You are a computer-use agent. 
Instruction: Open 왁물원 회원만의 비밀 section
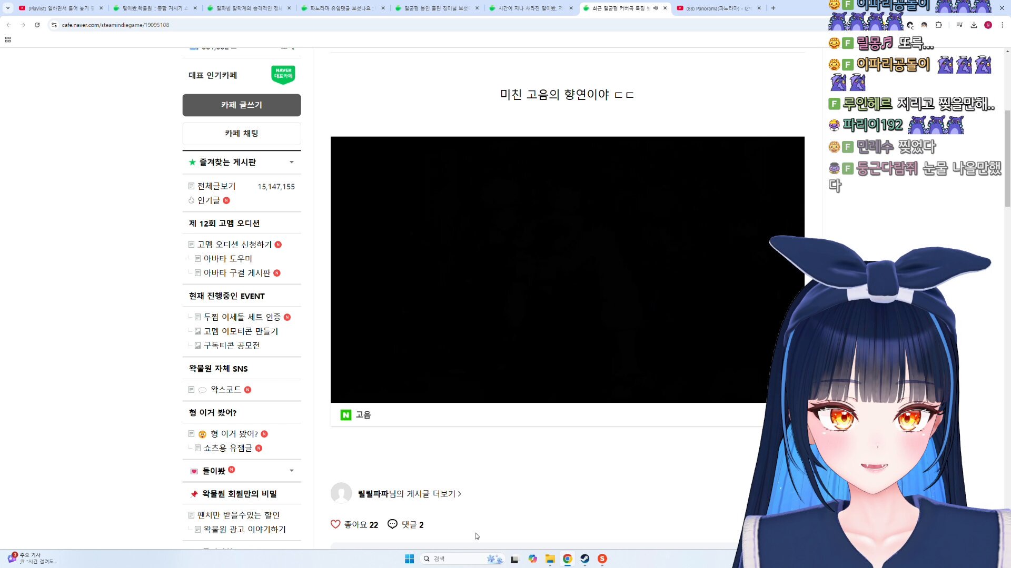[x=239, y=494]
